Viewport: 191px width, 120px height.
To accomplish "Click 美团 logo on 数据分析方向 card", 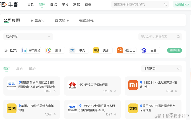I will (x=133, y=108).
